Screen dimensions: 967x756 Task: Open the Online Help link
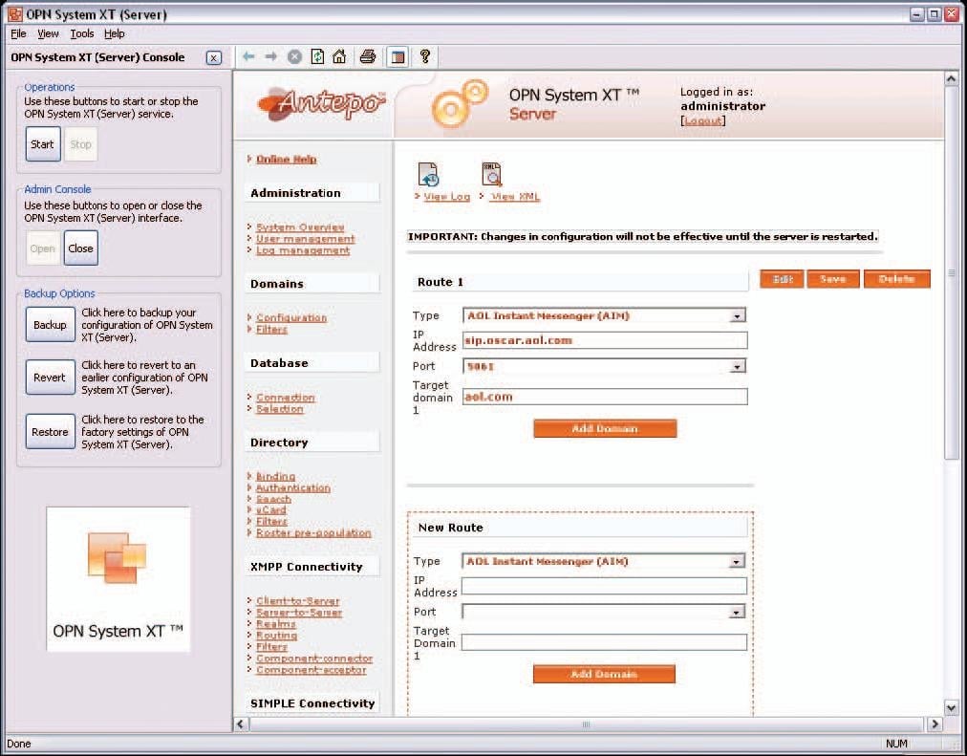286,159
